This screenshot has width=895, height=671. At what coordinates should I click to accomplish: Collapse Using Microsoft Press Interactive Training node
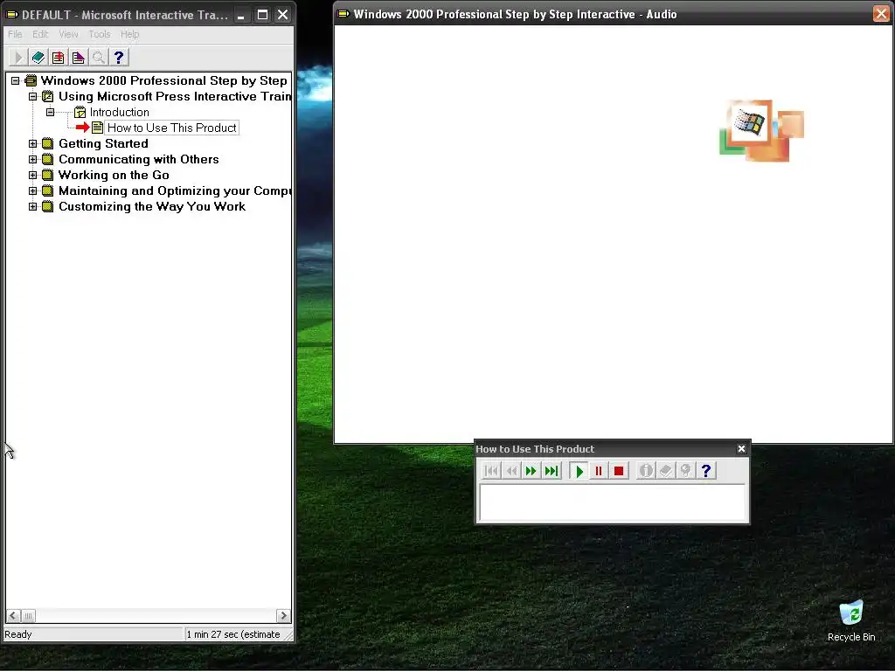point(32,96)
